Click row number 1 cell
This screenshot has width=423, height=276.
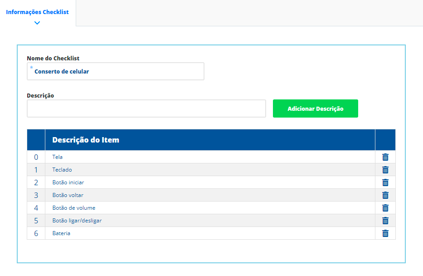tap(36, 170)
